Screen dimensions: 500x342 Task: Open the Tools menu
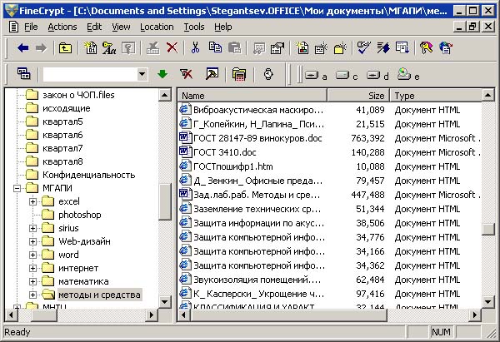tap(194, 27)
